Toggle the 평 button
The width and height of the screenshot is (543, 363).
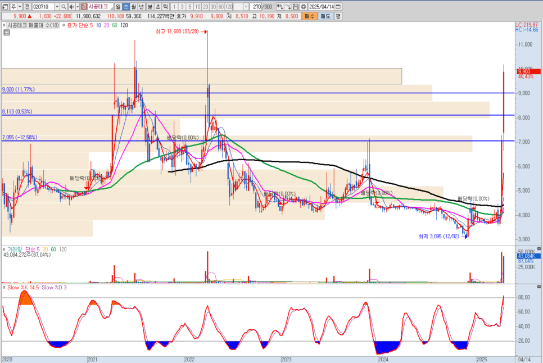(338, 16)
